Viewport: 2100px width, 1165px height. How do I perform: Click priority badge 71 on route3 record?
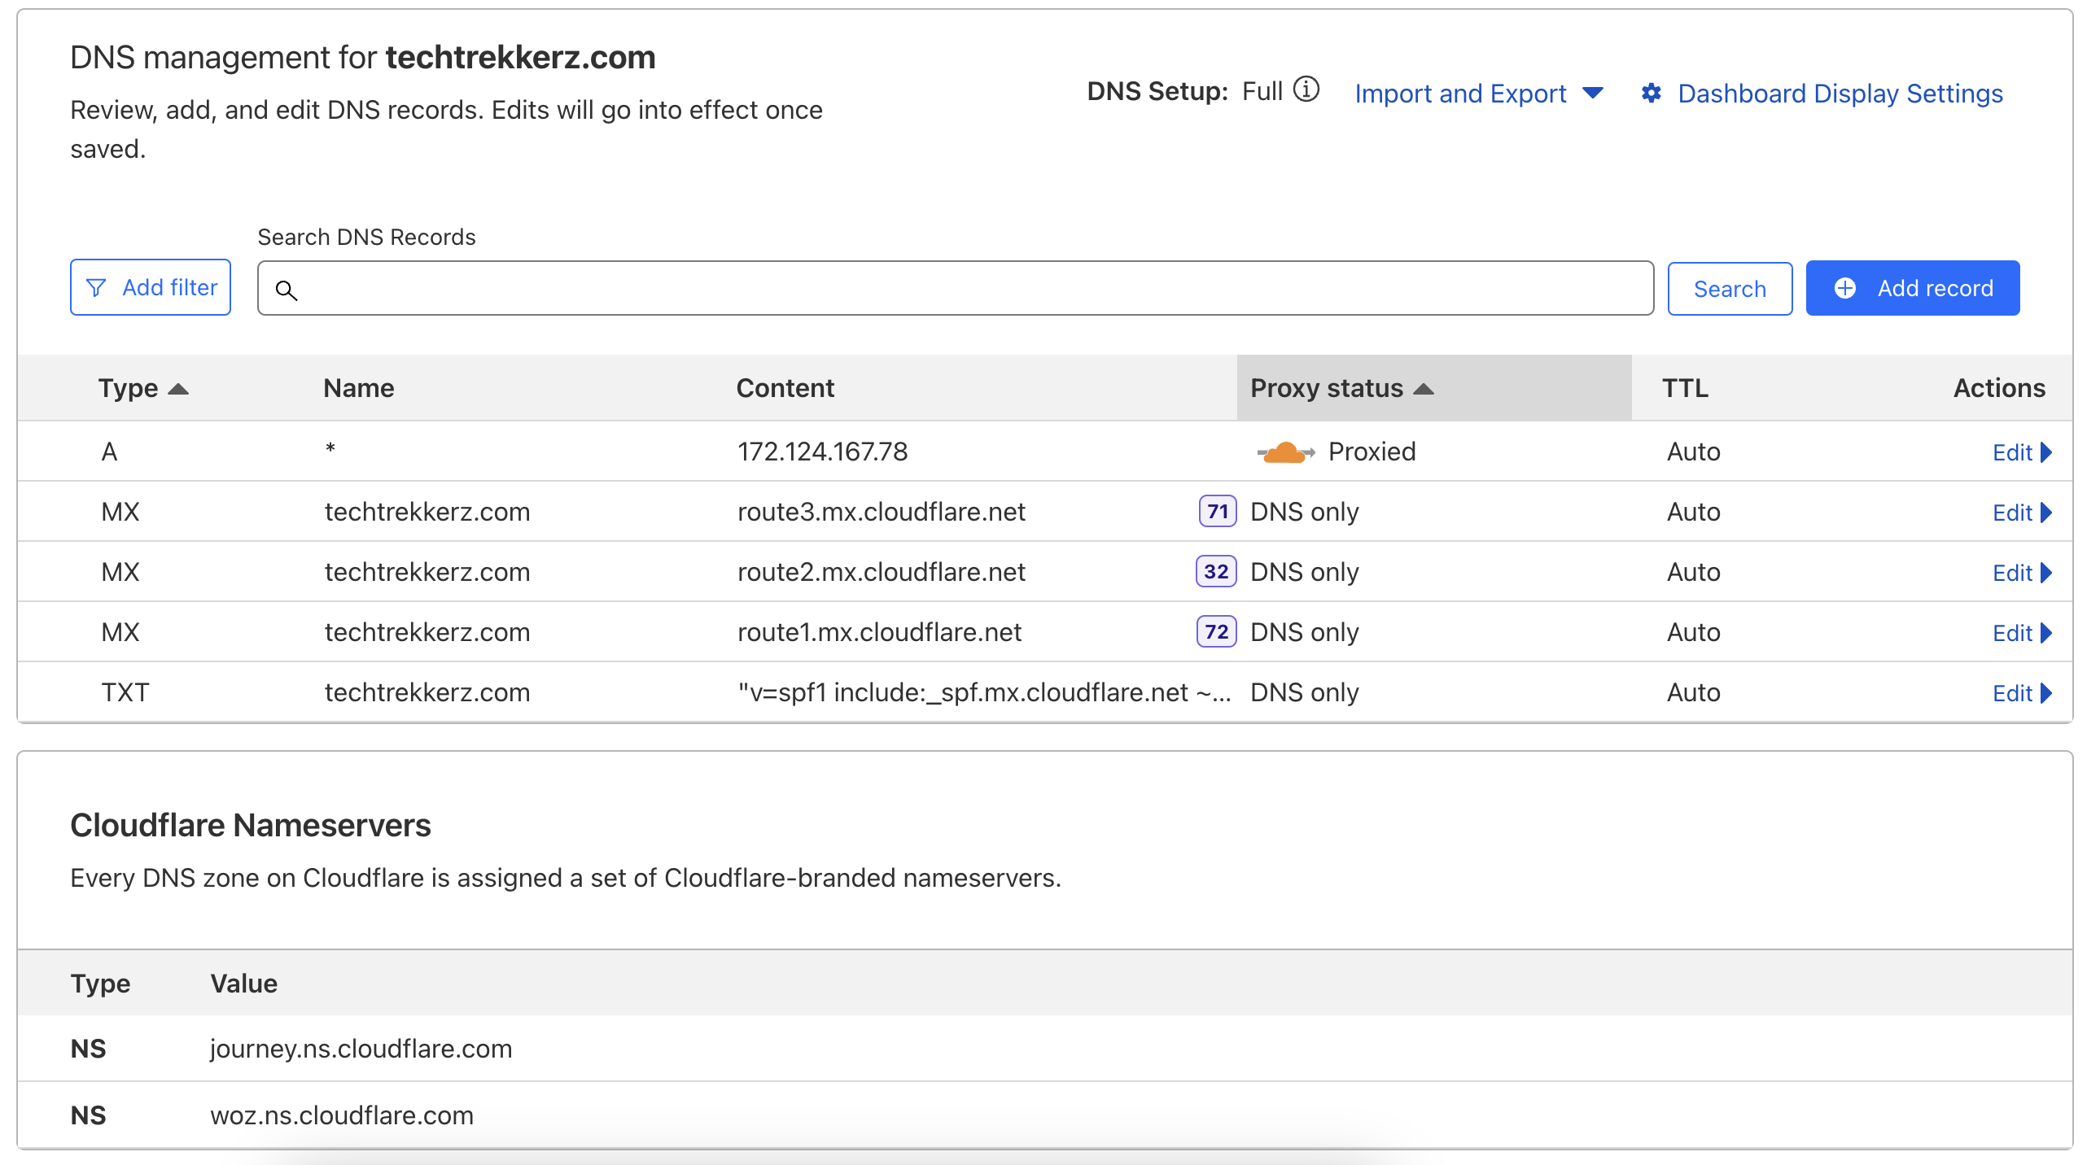tap(1217, 512)
